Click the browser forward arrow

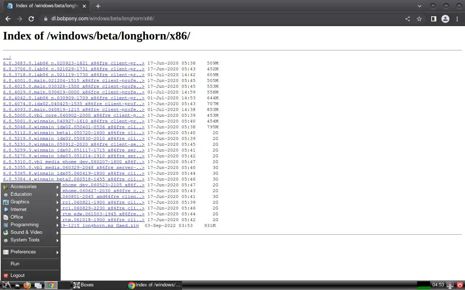[x=20, y=19]
